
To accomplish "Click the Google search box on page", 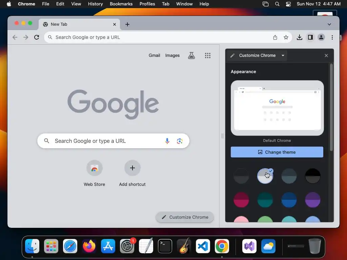I will pyautogui.click(x=113, y=141).
